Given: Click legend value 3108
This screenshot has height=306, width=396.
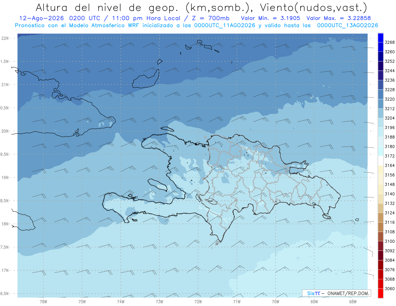Looking at the screenshot, I should point(390,232).
